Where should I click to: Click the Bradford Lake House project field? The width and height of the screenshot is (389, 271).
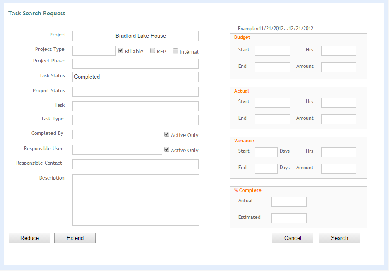156,36
